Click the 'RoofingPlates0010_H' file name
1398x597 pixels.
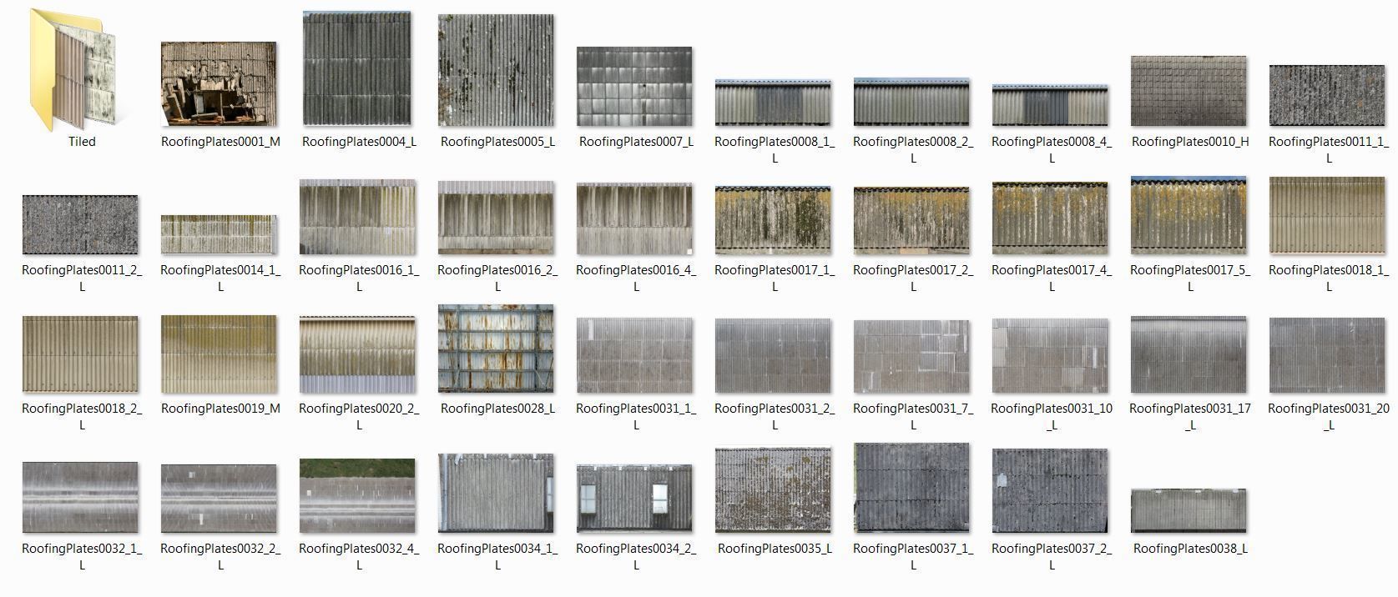coord(1190,142)
